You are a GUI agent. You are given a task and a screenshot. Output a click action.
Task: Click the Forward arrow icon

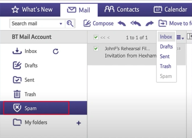(x=150, y=23)
